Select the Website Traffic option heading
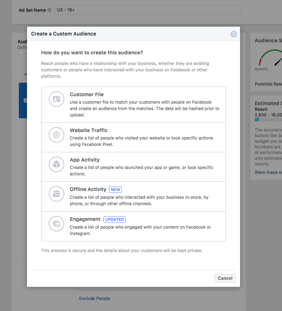This screenshot has width=282, height=311. click(x=88, y=130)
